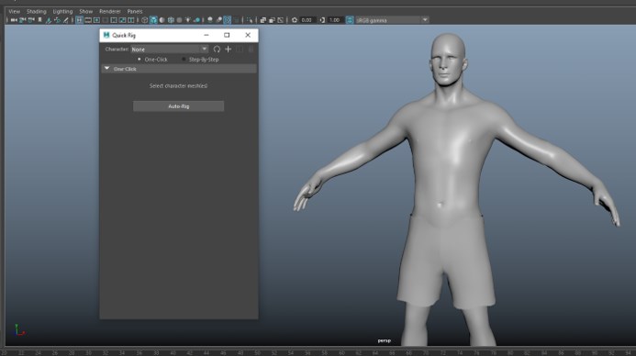Collapse the One-Click section triangle

(107, 69)
